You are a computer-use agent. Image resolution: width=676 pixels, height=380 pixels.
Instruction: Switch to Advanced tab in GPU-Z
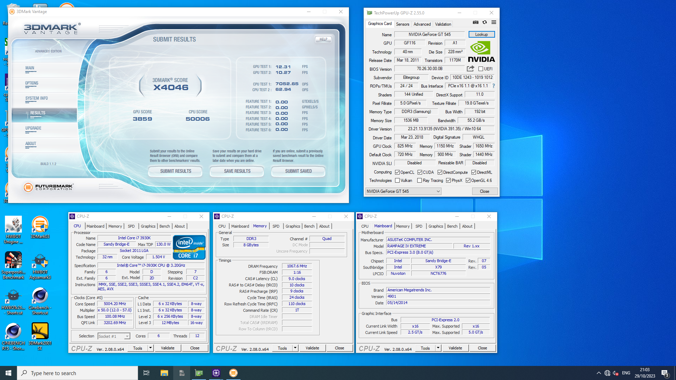click(x=422, y=24)
